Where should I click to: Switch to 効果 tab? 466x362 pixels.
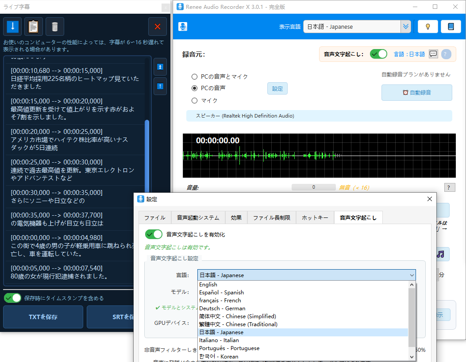[236, 218]
